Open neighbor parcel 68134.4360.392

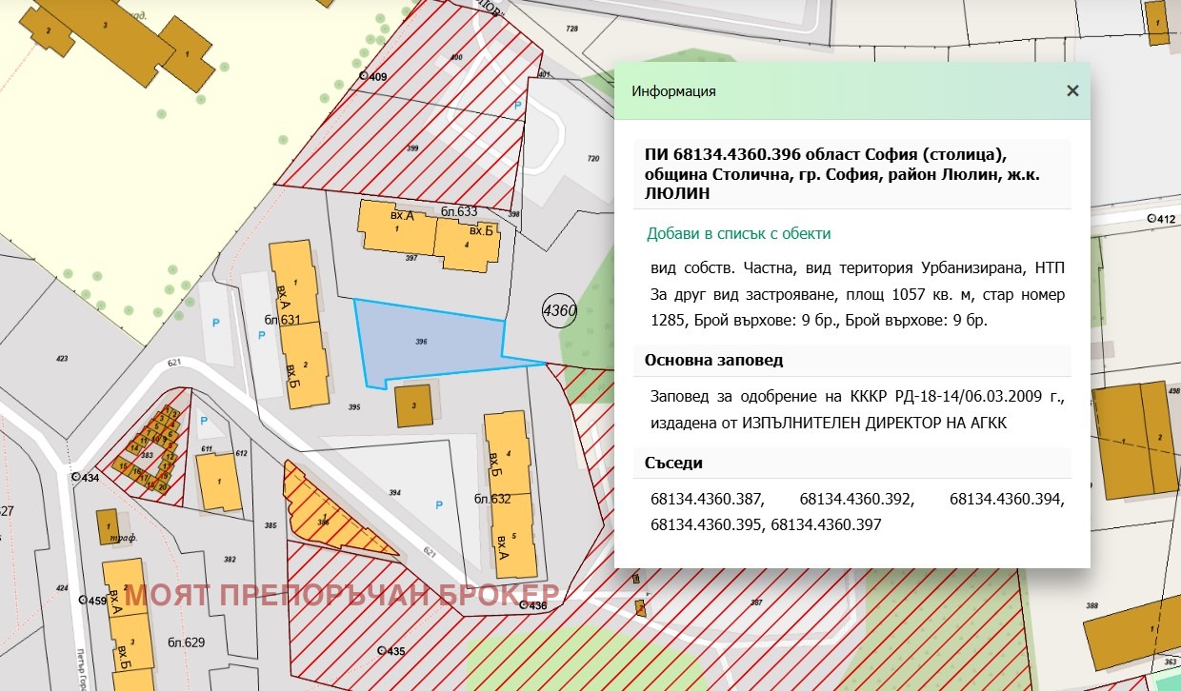click(x=858, y=497)
